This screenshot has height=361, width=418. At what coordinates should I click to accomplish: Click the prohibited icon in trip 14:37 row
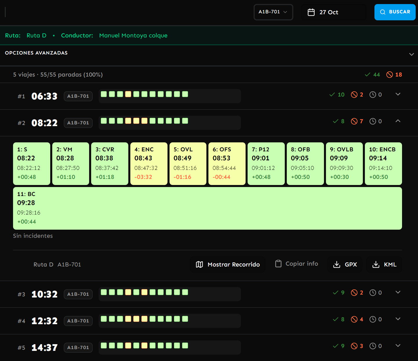pyautogui.click(x=354, y=346)
